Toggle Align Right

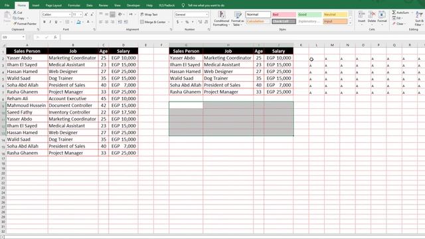coord(112,22)
